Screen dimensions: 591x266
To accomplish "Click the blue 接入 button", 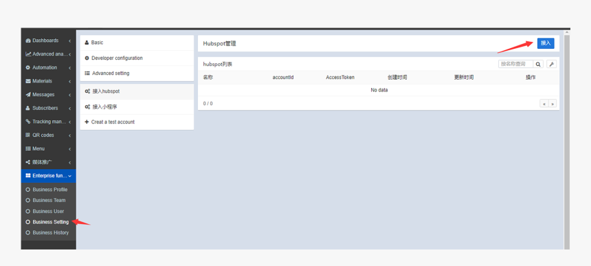I will 546,43.
